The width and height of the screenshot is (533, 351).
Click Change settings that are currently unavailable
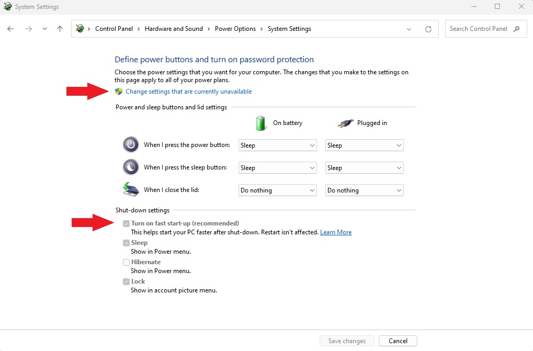(189, 92)
